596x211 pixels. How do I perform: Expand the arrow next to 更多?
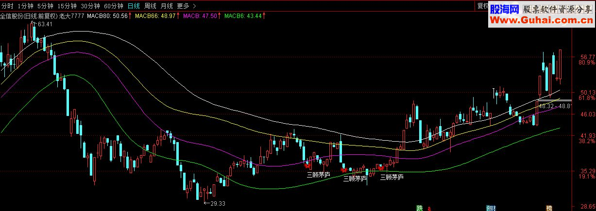(x=194, y=6)
